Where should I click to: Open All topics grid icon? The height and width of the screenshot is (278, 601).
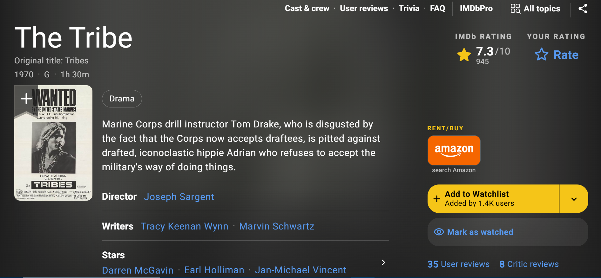click(515, 9)
